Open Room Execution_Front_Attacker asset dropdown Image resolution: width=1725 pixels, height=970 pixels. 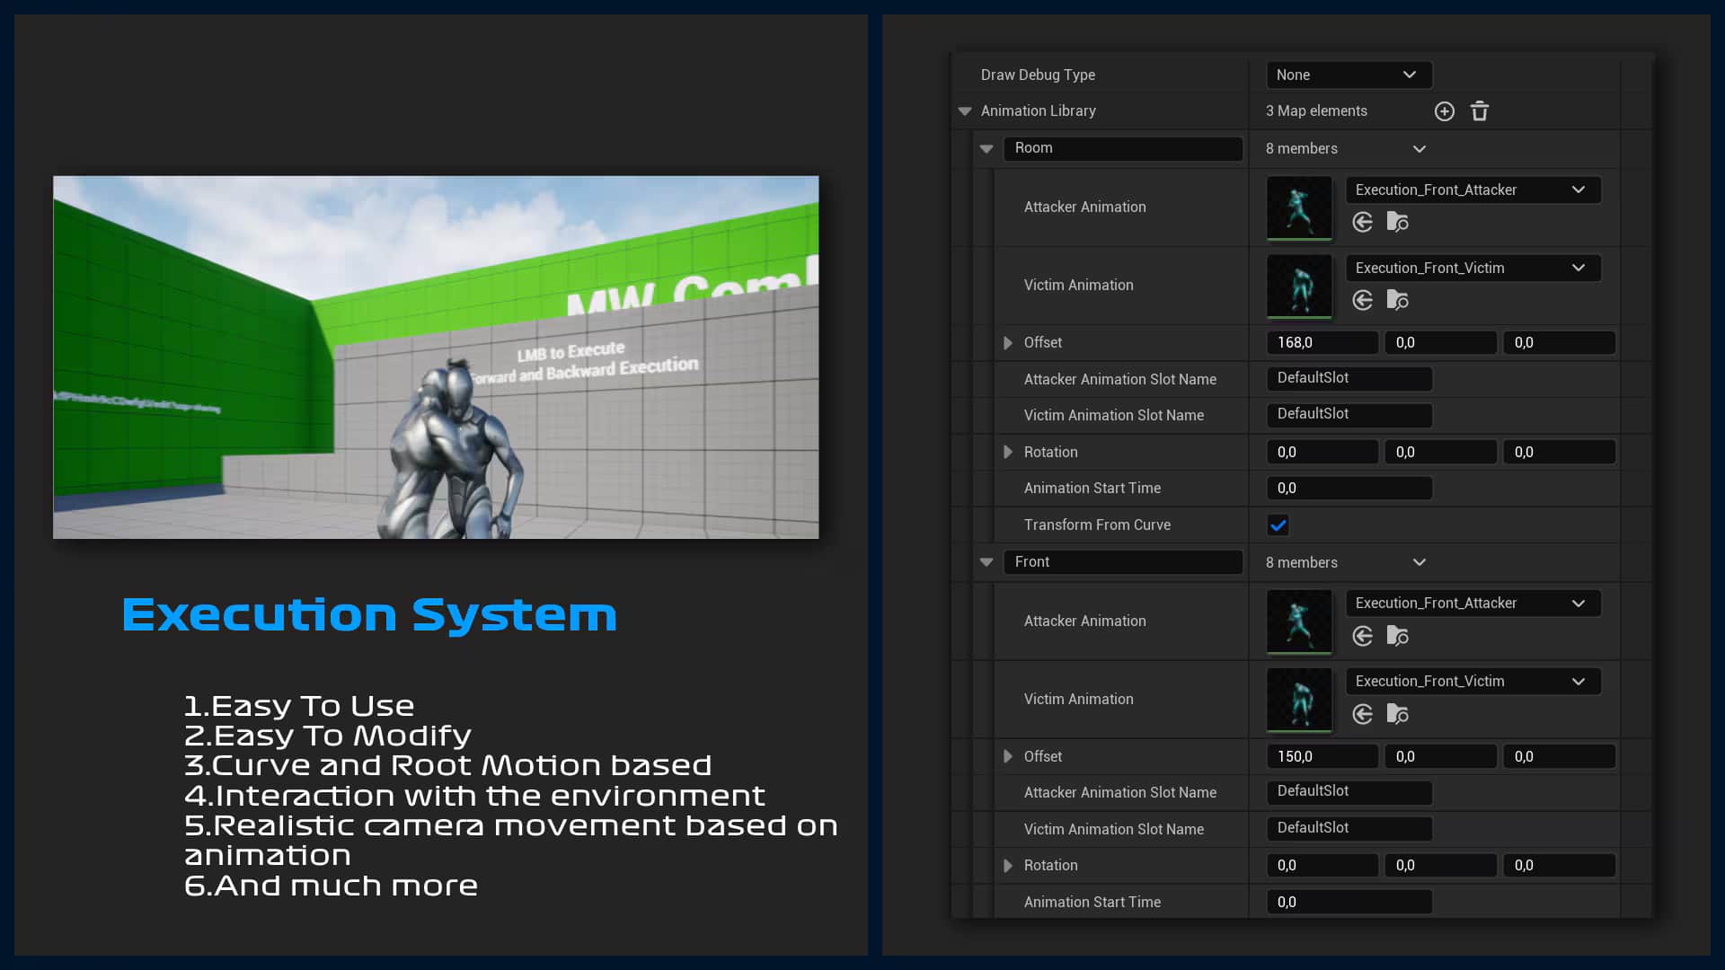[x=1472, y=190]
